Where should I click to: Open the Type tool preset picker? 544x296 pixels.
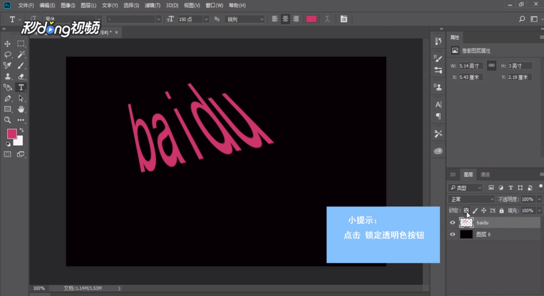20,19
